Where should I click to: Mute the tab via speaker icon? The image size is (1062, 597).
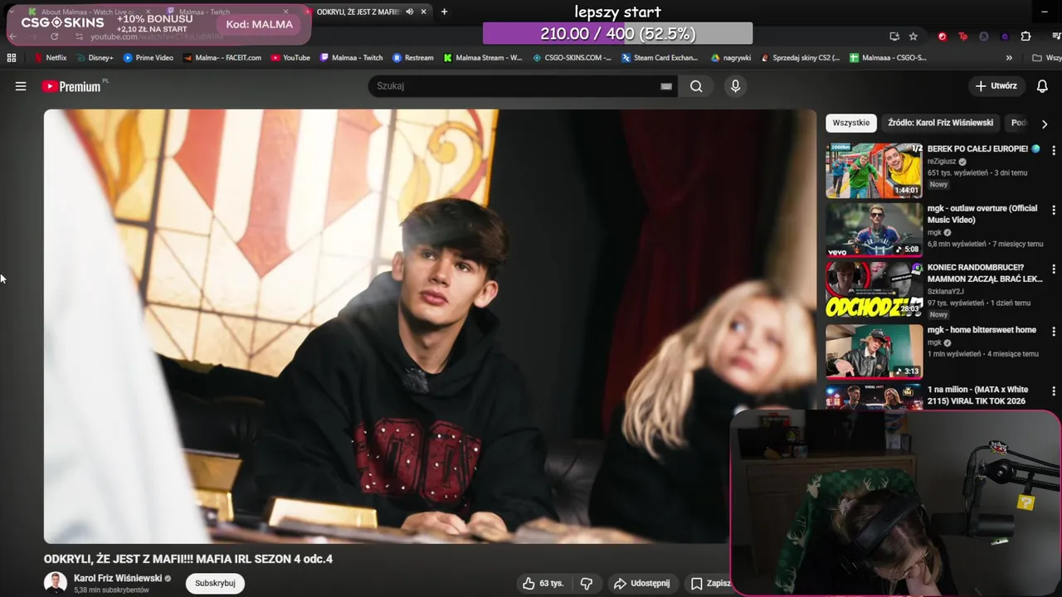point(410,12)
